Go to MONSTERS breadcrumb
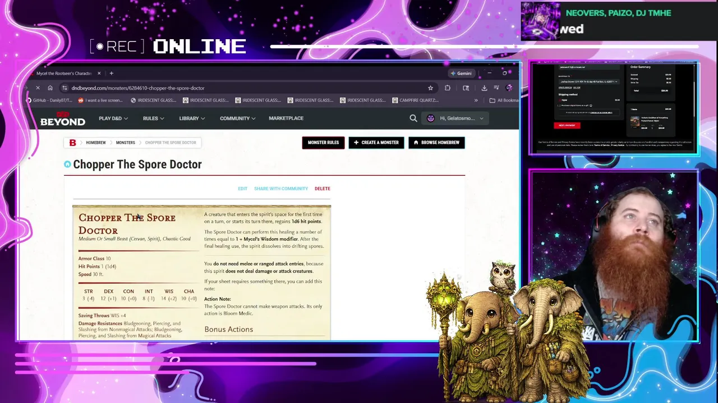Screen dimensions: 718x403 126,143
